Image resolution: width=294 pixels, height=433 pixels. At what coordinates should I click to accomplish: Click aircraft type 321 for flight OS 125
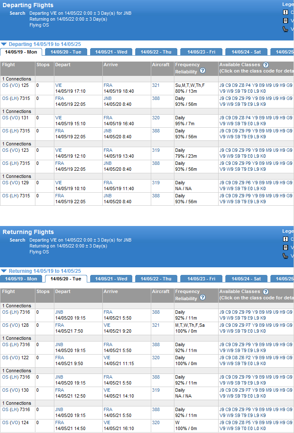click(156, 85)
